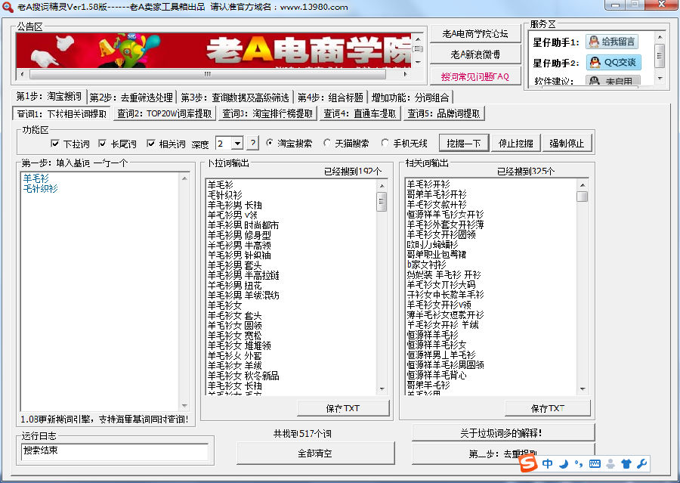Toggle Chinese input mode 中 icon

click(548, 463)
